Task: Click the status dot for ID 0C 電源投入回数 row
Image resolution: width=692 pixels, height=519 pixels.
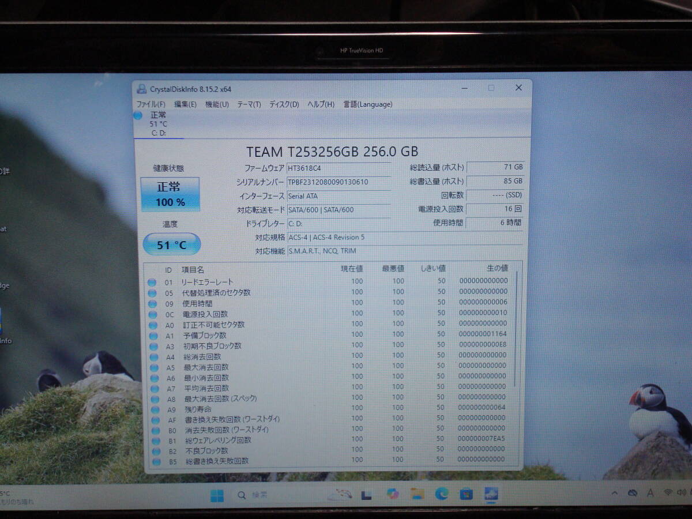Action: coord(152,314)
